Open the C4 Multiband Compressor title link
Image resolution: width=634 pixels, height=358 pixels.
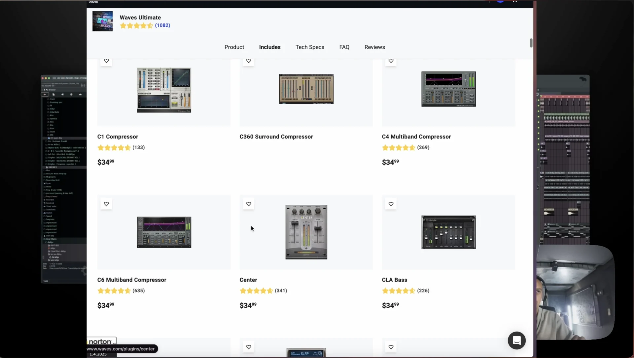click(x=416, y=136)
